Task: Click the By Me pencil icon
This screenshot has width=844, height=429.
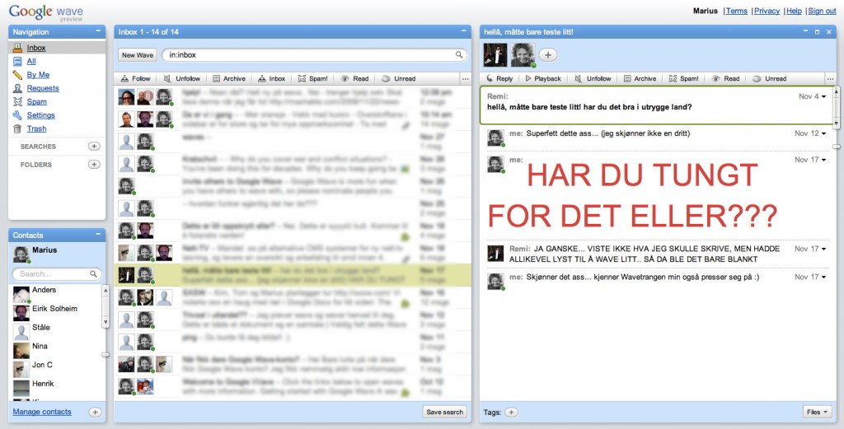Action: click(17, 75)
